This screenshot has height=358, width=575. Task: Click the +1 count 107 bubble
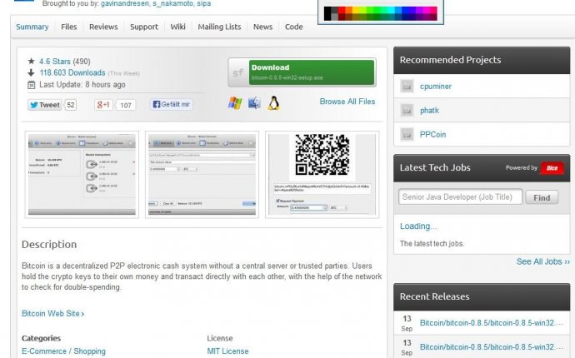tap(126, 105)
